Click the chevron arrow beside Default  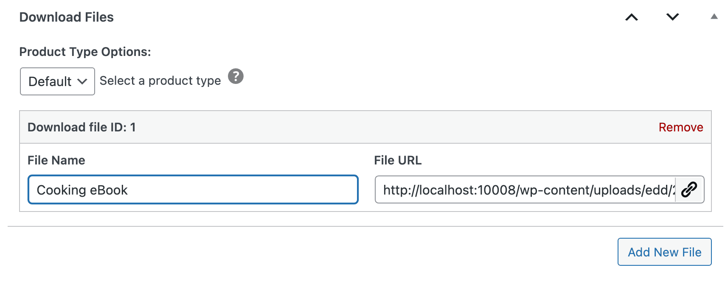pyautogui.click(x=82, y=81)
